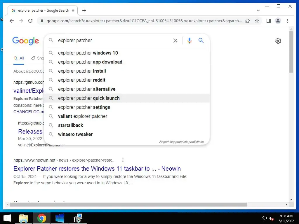Open the valinet/ExplorerPatcher GitHub result
The image size is (299, 224).
click(x=29, y=91)
